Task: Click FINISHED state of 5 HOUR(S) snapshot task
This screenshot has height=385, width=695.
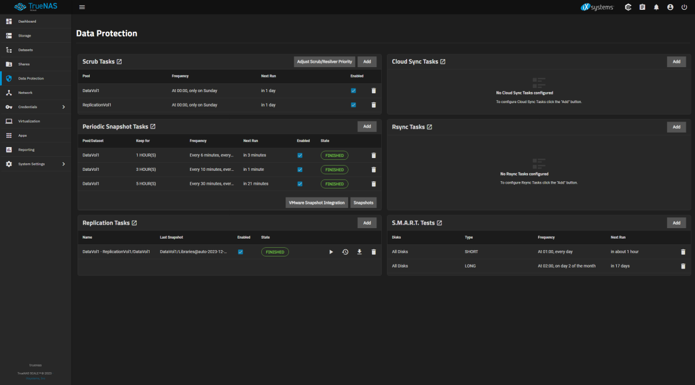Action: pos(335,184)
